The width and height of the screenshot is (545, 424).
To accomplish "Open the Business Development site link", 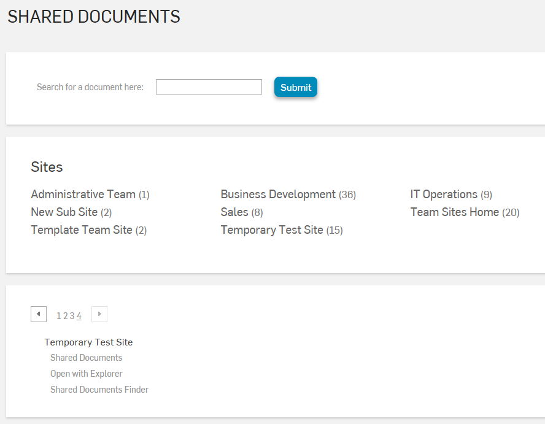I will point(277,194).
